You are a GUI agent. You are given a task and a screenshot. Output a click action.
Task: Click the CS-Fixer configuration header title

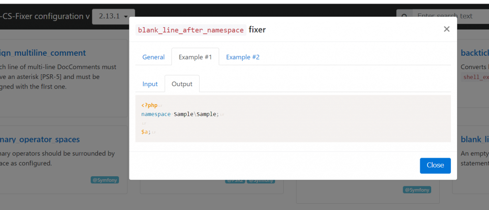click(45, 16)
